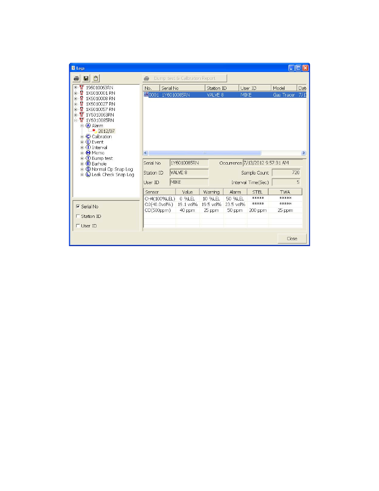Viewport: 379px width, 491px height.
Task: Expand the Event folder node
Action: click(82, 142)
